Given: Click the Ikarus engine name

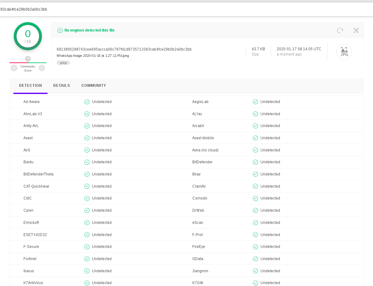Looking at the screenshot, I should pyautogui.click(x=29, y=271).
